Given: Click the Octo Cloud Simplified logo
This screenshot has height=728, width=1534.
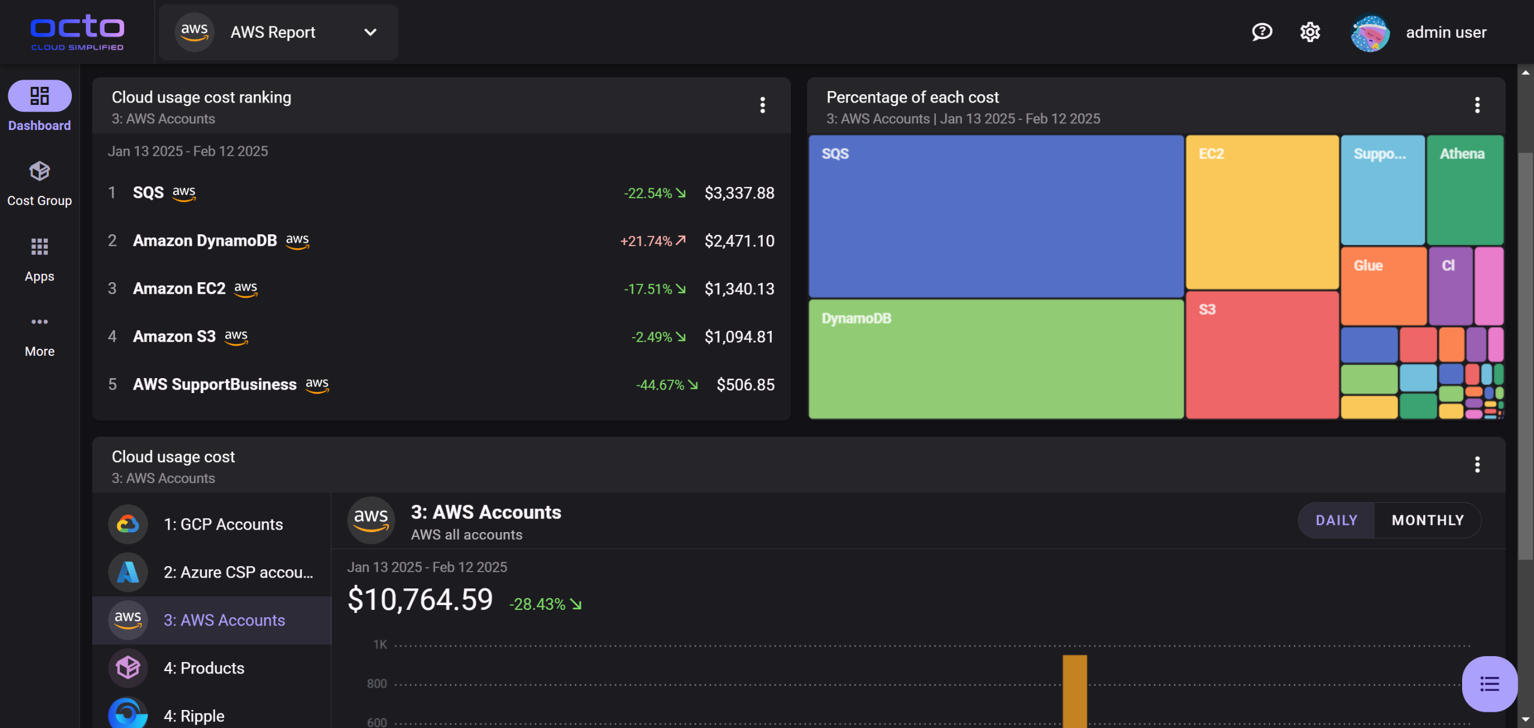Looking at the screenshot, I should pos(77,32).
